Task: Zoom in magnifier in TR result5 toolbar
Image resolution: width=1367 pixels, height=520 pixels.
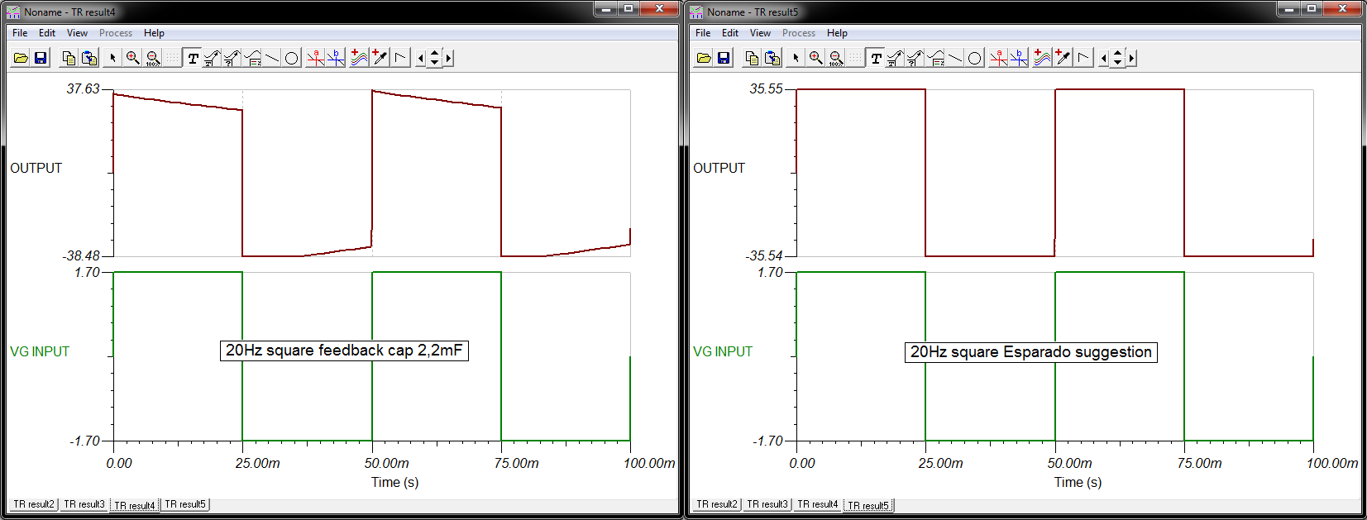Action: coord(815,58)
